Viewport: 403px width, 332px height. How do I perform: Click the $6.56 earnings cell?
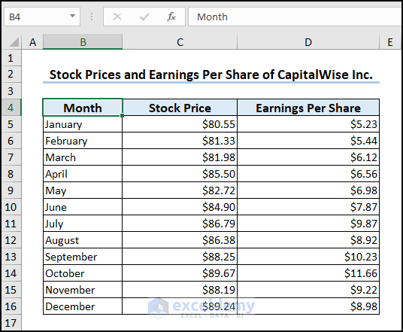308,174
